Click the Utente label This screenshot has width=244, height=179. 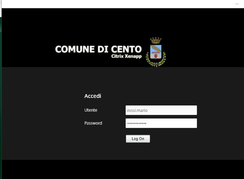[91, 110]
